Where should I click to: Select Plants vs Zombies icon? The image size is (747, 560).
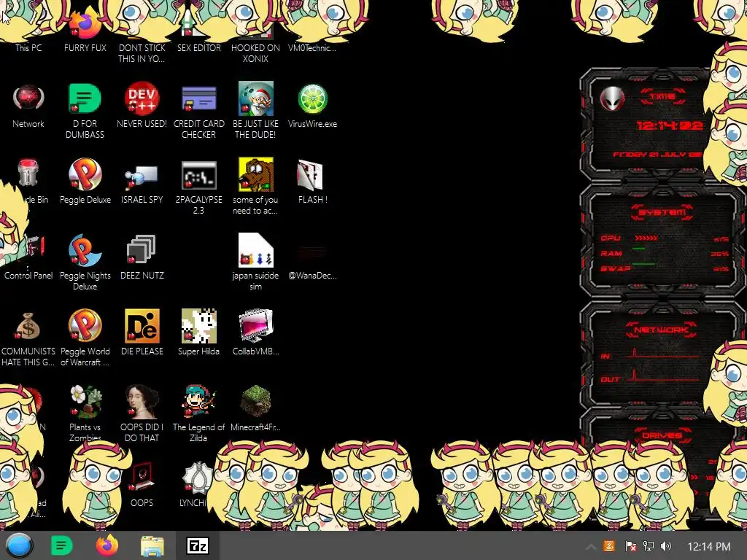(x=86, y=402)
